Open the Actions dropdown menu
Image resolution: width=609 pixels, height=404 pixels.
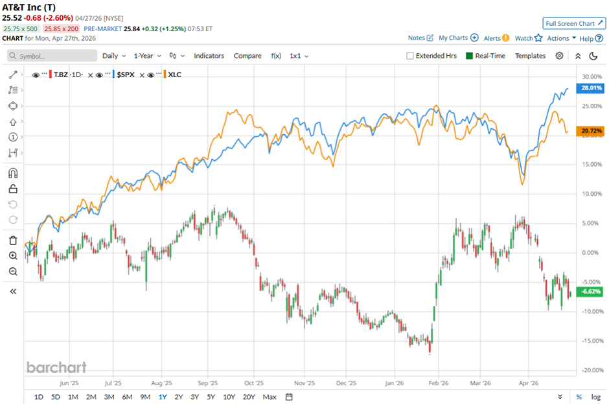click(x=561, y=38)
